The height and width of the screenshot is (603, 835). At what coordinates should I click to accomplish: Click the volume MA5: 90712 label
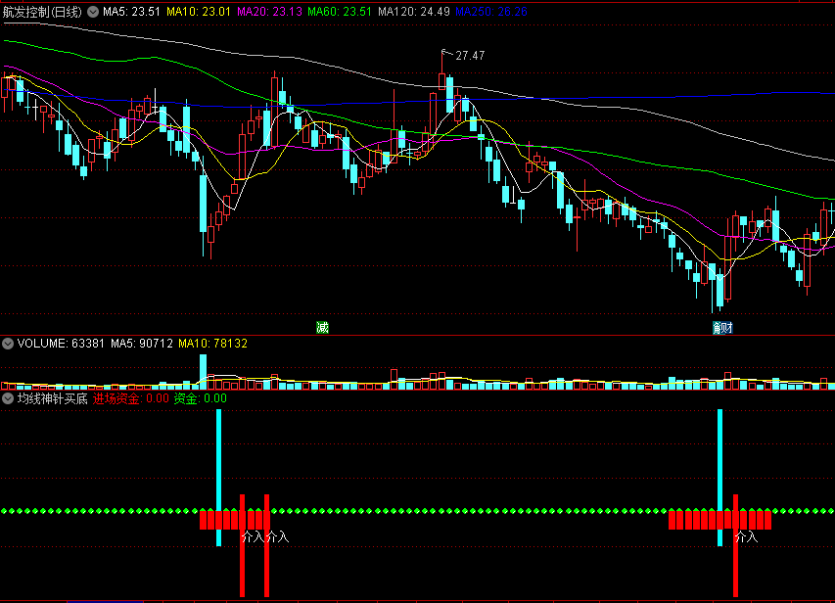tap(142, 344)
